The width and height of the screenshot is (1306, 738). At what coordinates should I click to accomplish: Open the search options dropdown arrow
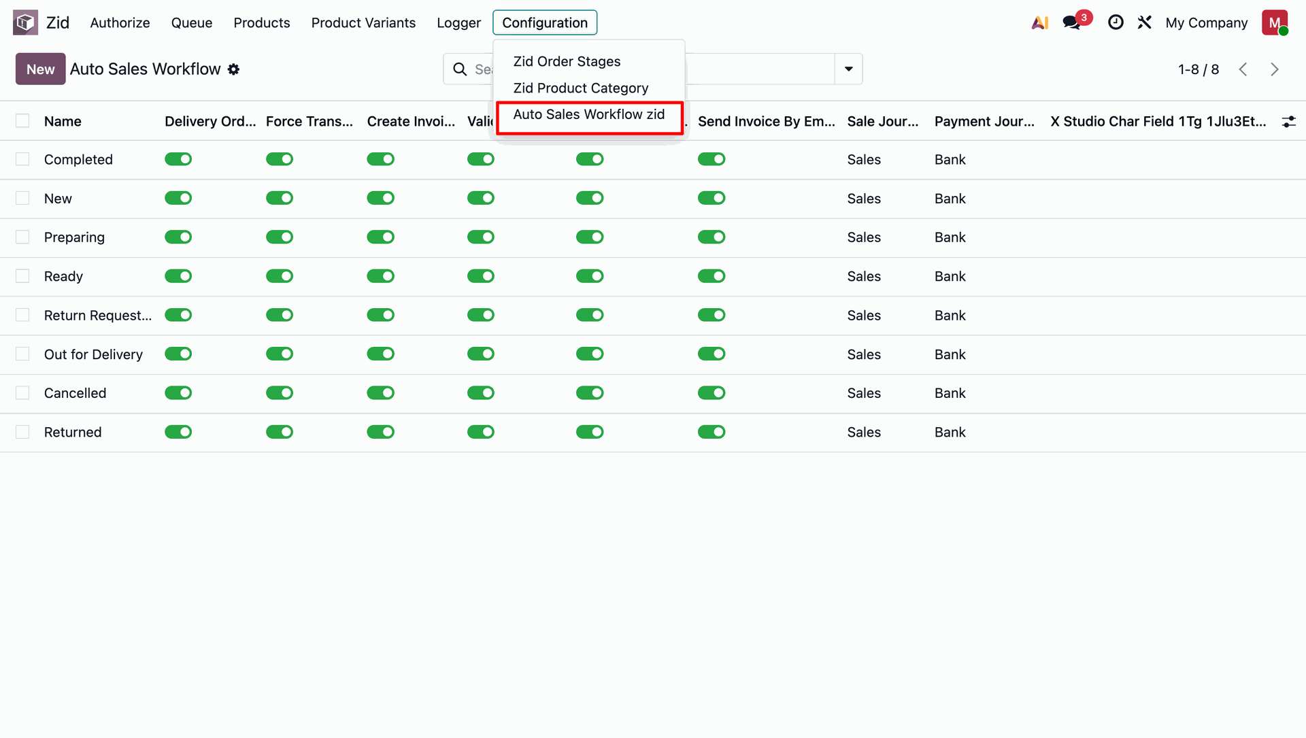coord(848,69)
